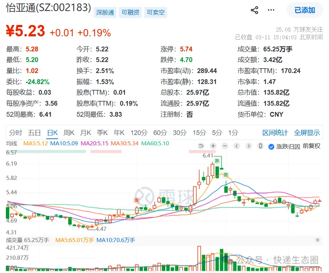Click the 4.47 low price annotation

point(101,229)
